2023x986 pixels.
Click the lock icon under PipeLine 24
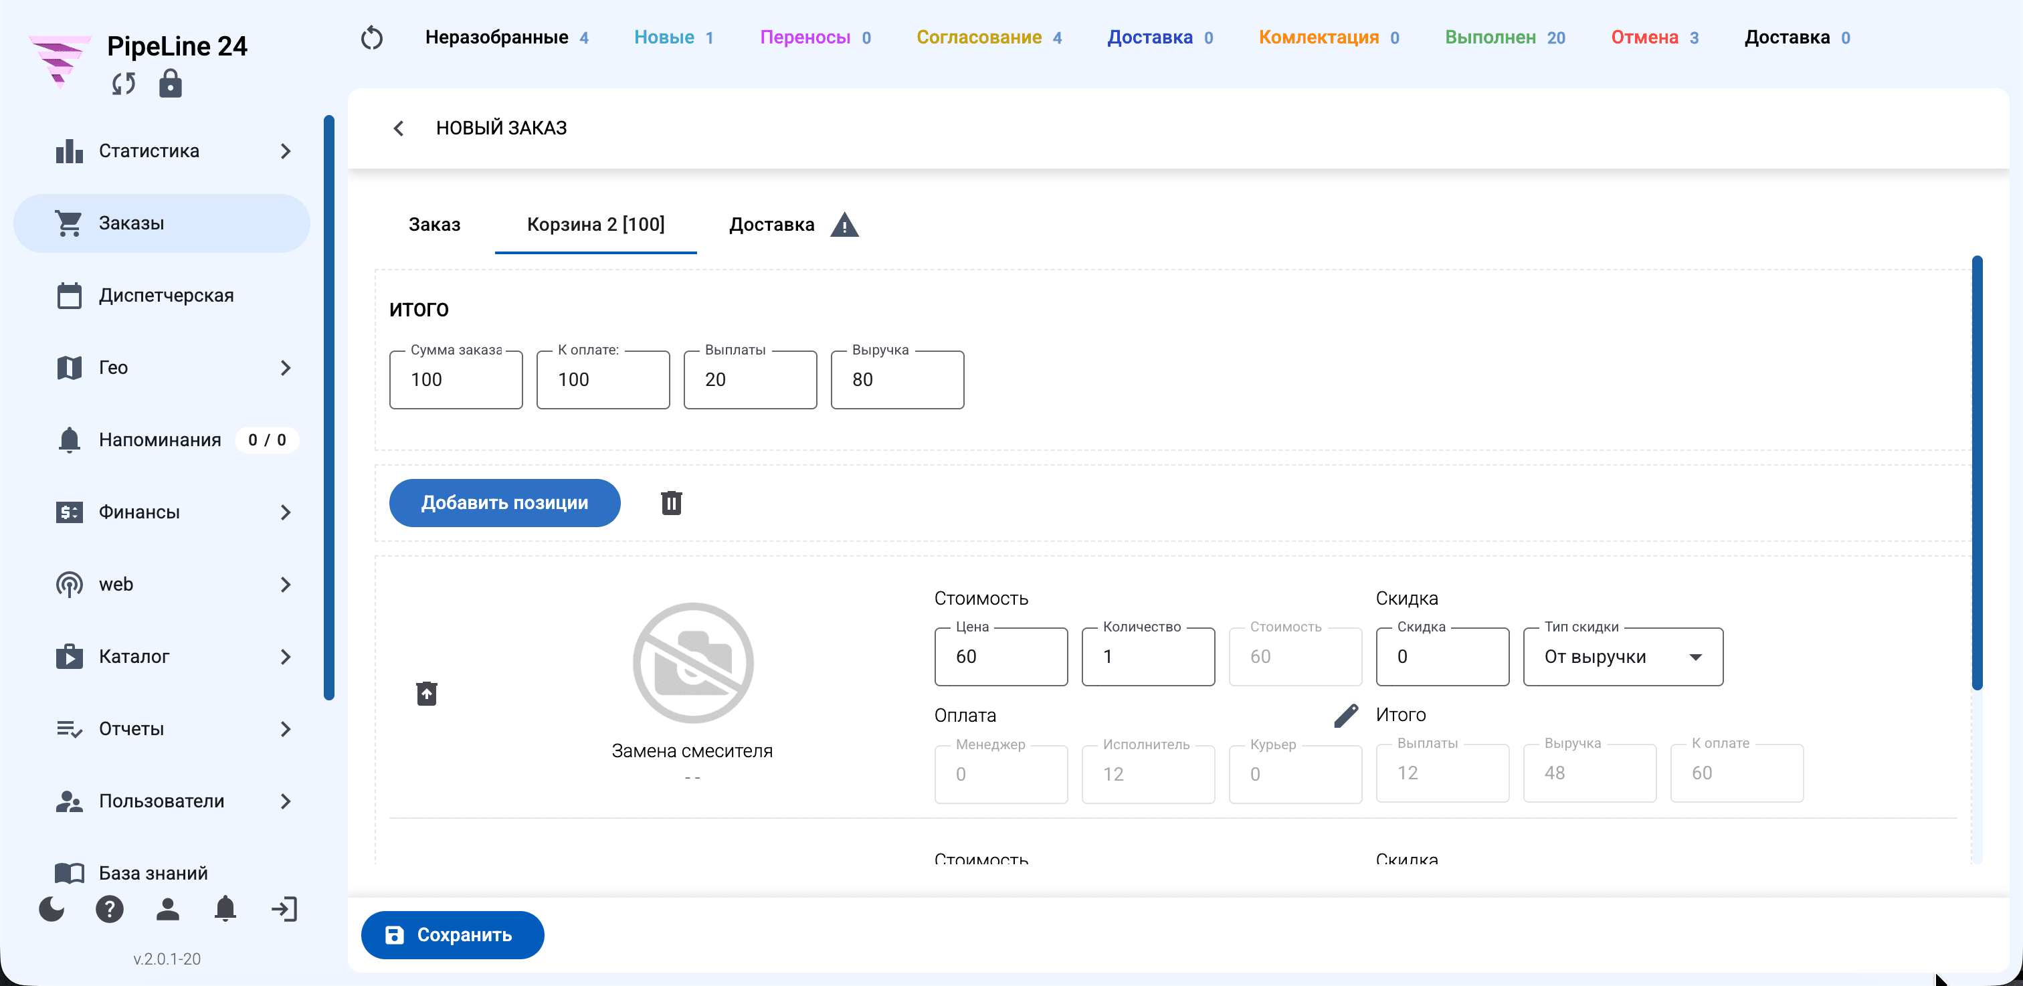pos(171,83)
